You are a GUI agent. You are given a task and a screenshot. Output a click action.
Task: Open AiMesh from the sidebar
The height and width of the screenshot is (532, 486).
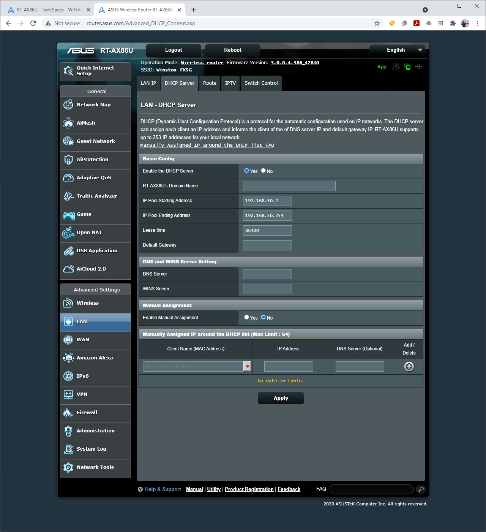[68, 123]
